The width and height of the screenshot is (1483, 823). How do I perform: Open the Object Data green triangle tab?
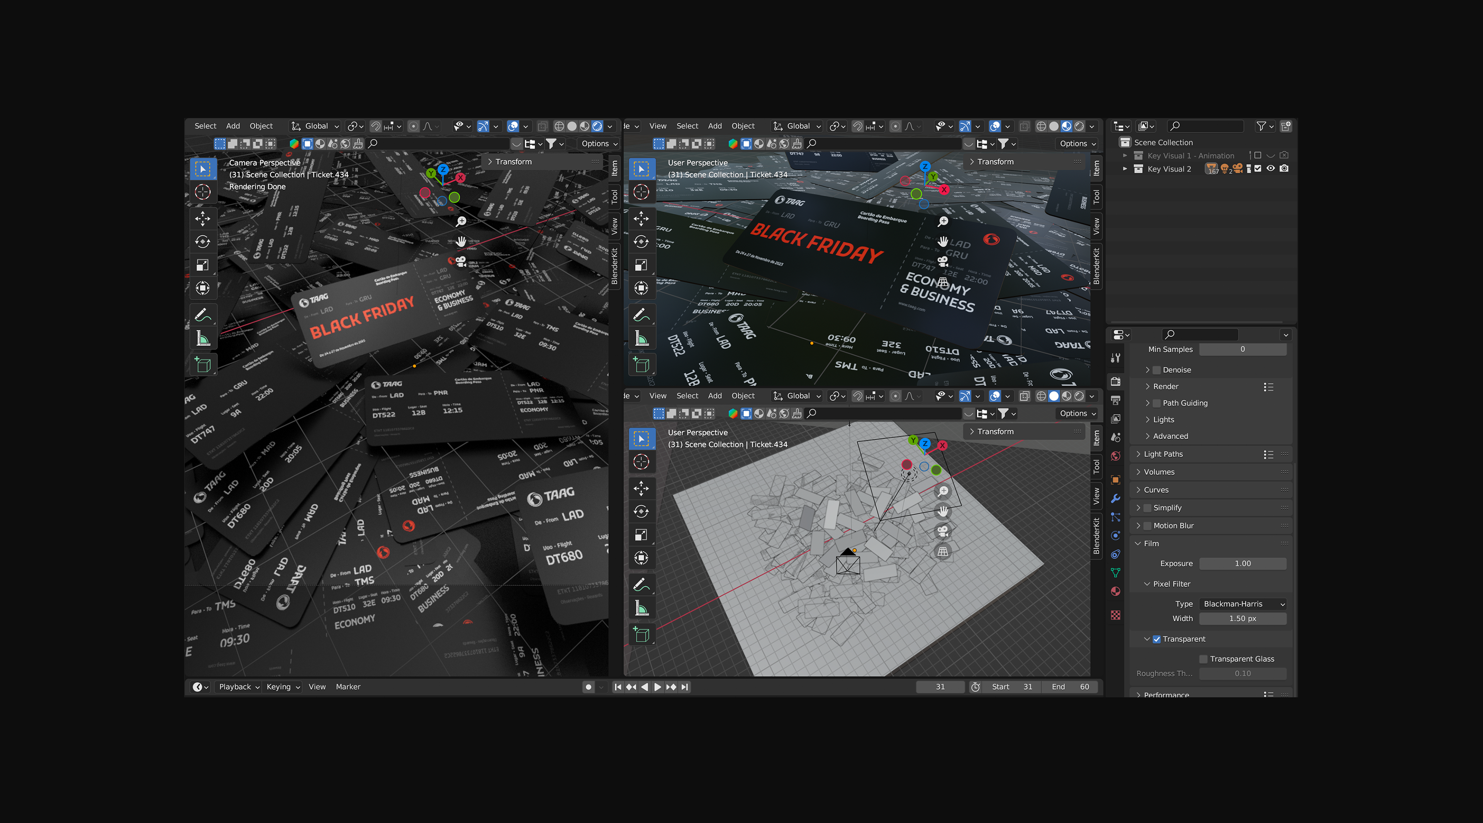(1116, 573)
